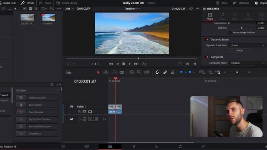This screenshot has height=150, width=267.
Task: Jump to the last frame in viewer
Action: click(x=136, y=64)
